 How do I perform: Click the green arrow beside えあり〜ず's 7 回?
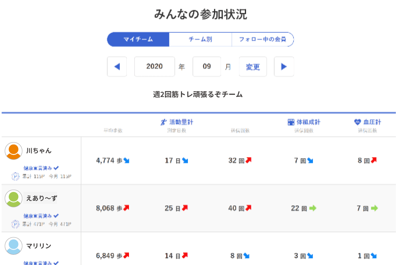[374, 208]
